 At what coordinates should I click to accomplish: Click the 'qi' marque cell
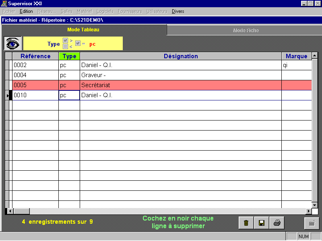297,65
